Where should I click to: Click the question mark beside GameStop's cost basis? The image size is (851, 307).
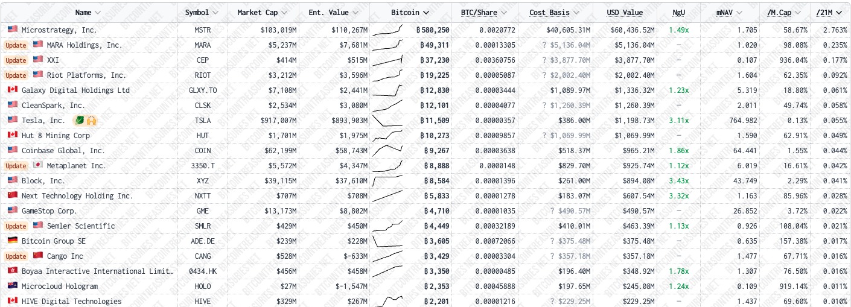click(552, 210)
